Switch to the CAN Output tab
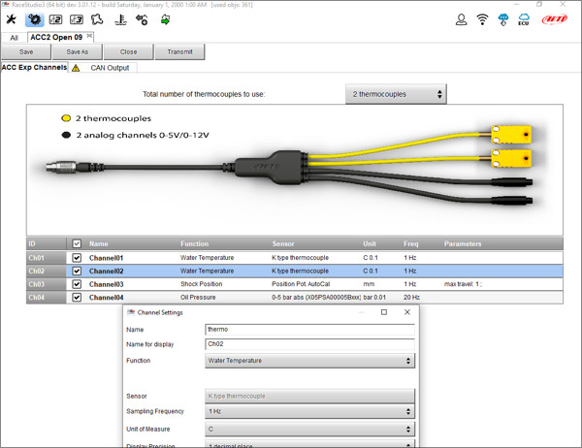This screenshot has height=448, width=582. click(110, 68)
